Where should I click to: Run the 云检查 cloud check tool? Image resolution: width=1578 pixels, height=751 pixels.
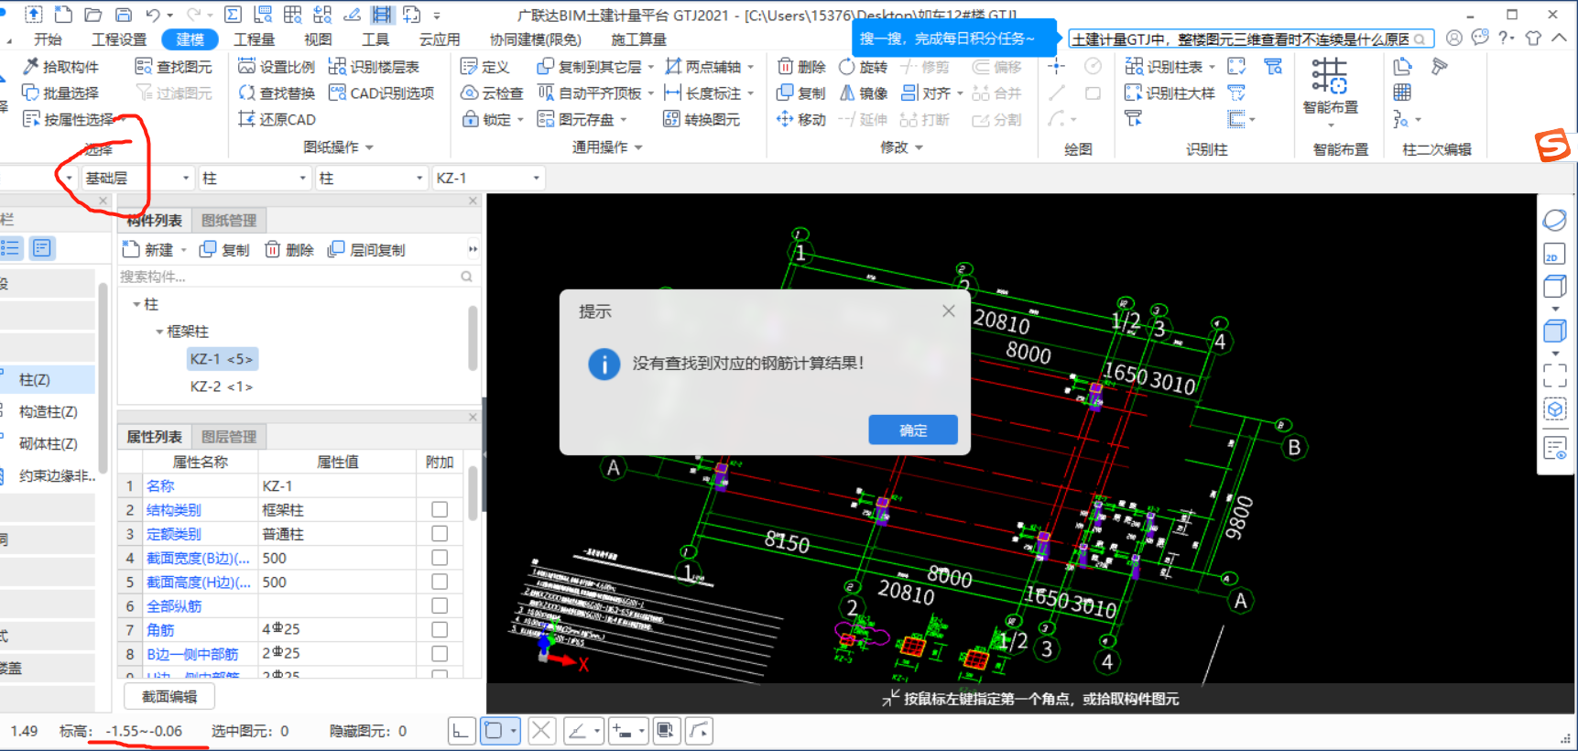(492, 93)
